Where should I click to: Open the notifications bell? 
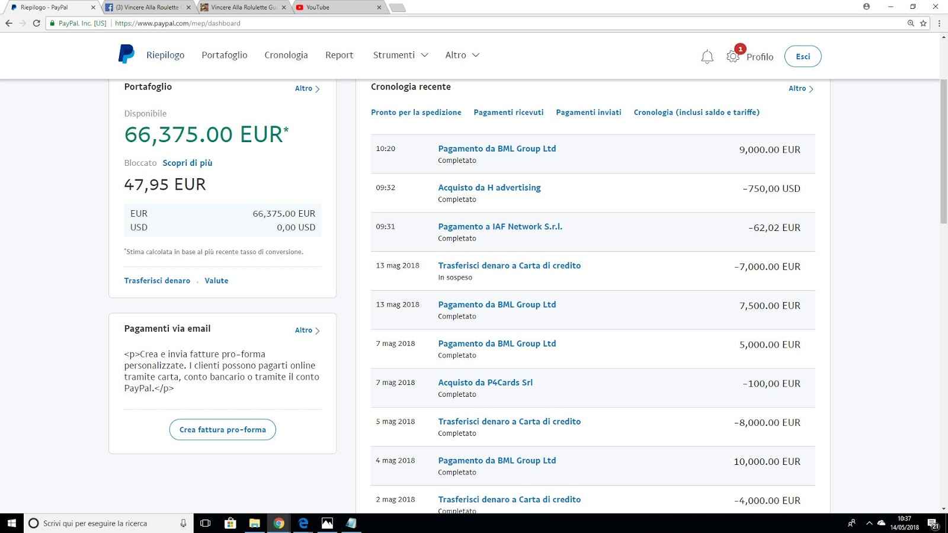click(x=707, y=57)
